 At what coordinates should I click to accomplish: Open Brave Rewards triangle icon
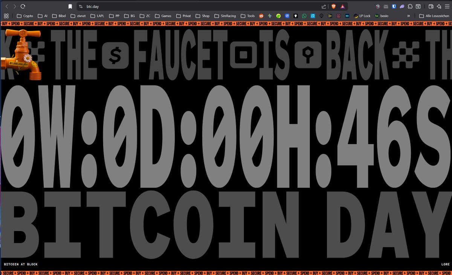point(342,6)
